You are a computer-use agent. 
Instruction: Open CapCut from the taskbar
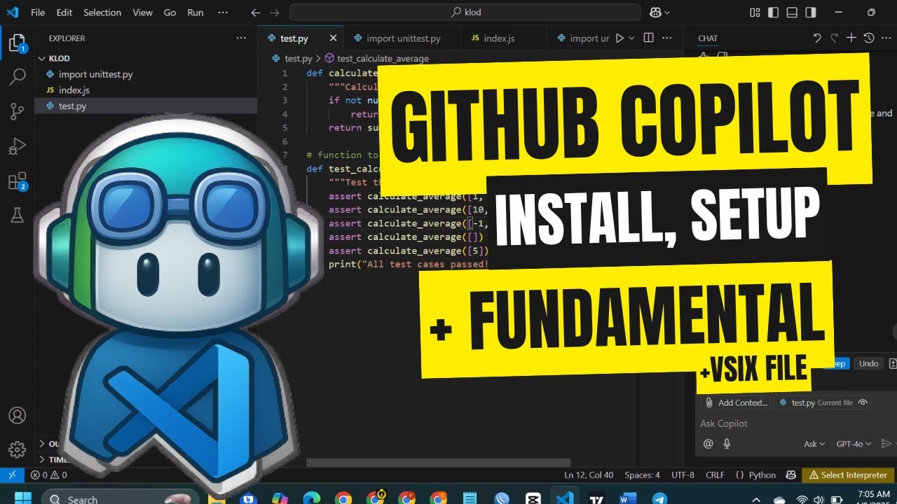tap(533, 498)
